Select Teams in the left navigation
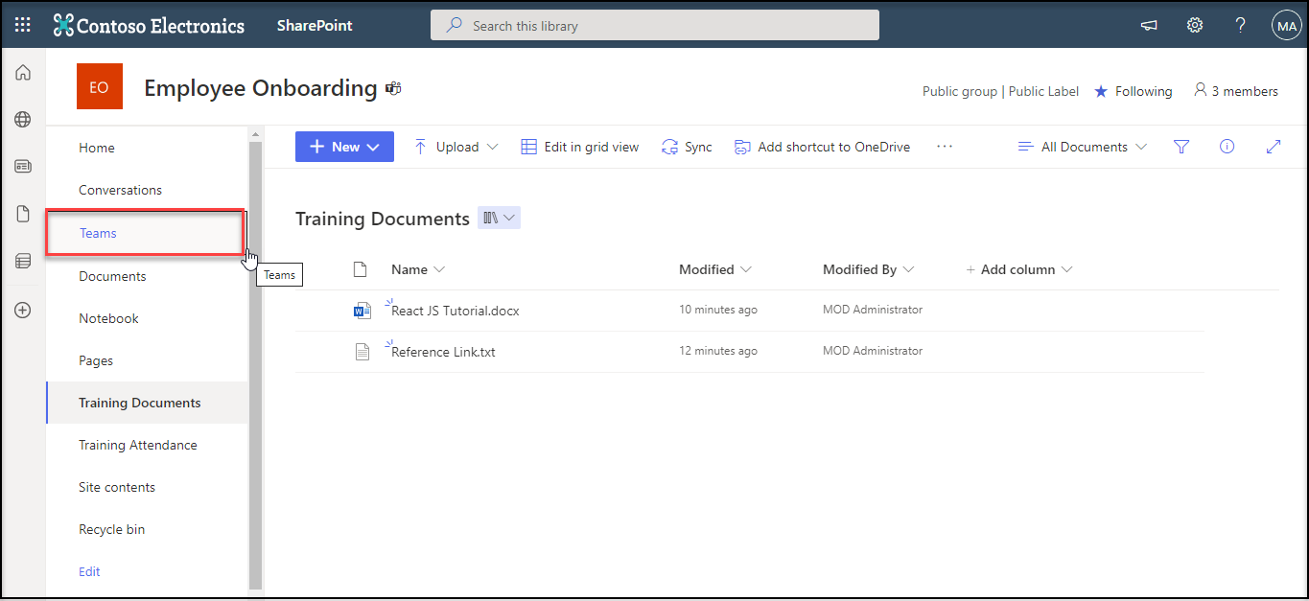The image size is (1309, 601). tap(98, 233)
